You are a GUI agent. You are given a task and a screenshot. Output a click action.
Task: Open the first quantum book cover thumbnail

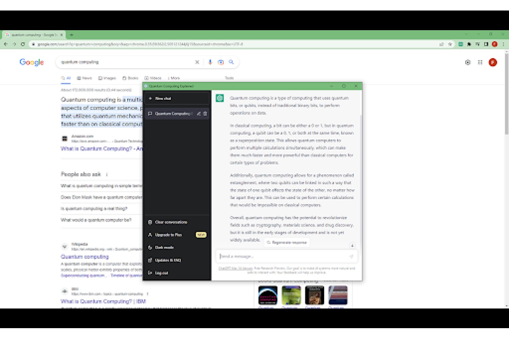(x=268, y=295)
